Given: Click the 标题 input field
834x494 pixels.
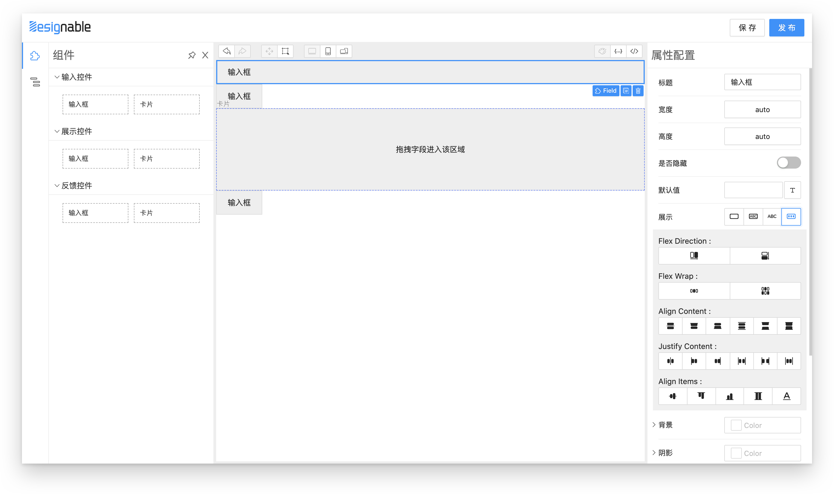Looking at the screenshot, I should point(762,82).
